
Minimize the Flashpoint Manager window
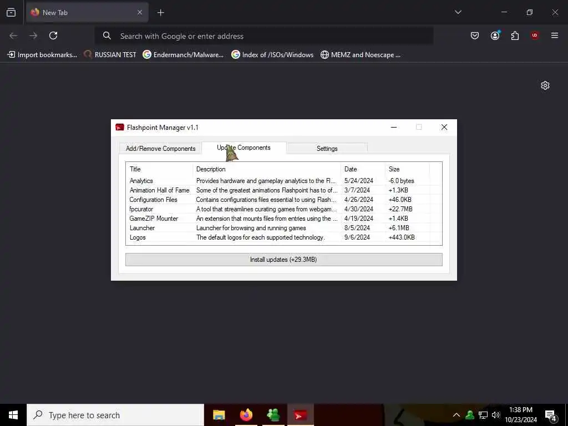394,127
